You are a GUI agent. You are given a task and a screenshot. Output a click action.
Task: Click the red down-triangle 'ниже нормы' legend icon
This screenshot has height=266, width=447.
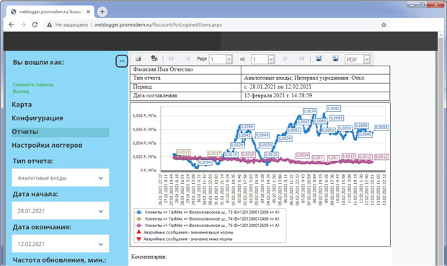[139, 239]
